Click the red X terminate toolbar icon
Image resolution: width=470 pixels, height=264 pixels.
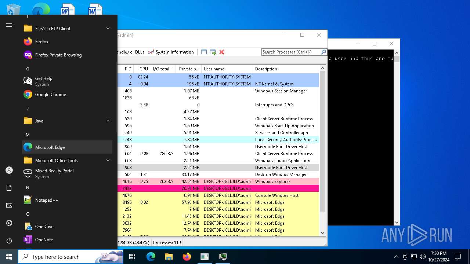pos(222,52)
